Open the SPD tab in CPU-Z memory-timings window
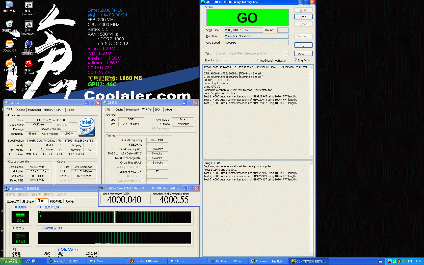This screenshot has width=424, height=265. tap(157, 110)
